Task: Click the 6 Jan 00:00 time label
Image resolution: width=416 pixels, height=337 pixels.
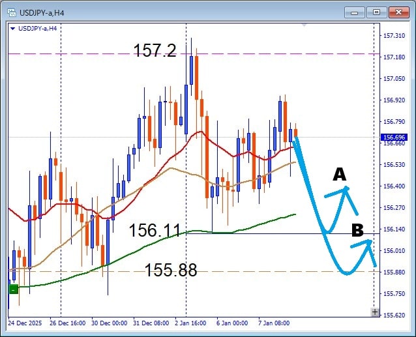Action: pos(232,323)
